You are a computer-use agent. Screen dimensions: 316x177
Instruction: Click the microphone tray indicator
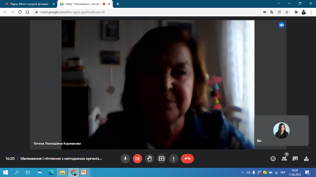254,172
